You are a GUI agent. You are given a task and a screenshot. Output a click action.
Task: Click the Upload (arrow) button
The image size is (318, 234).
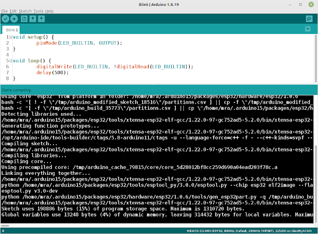[x=14, y=19]
